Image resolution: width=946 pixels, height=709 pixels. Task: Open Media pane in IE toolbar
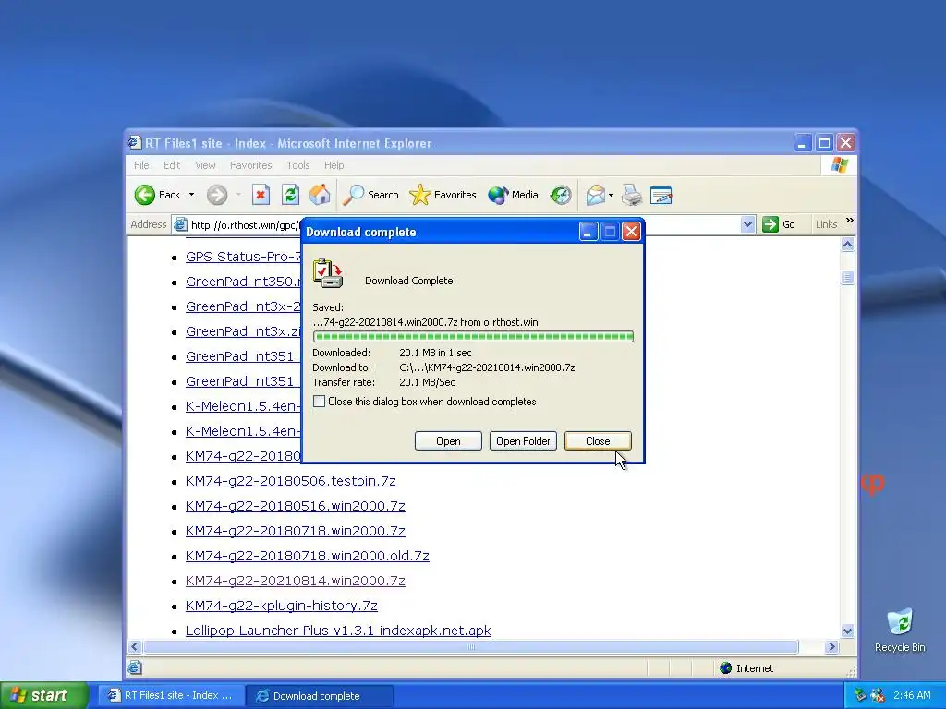pyautogui.click(x=513, y=195)
